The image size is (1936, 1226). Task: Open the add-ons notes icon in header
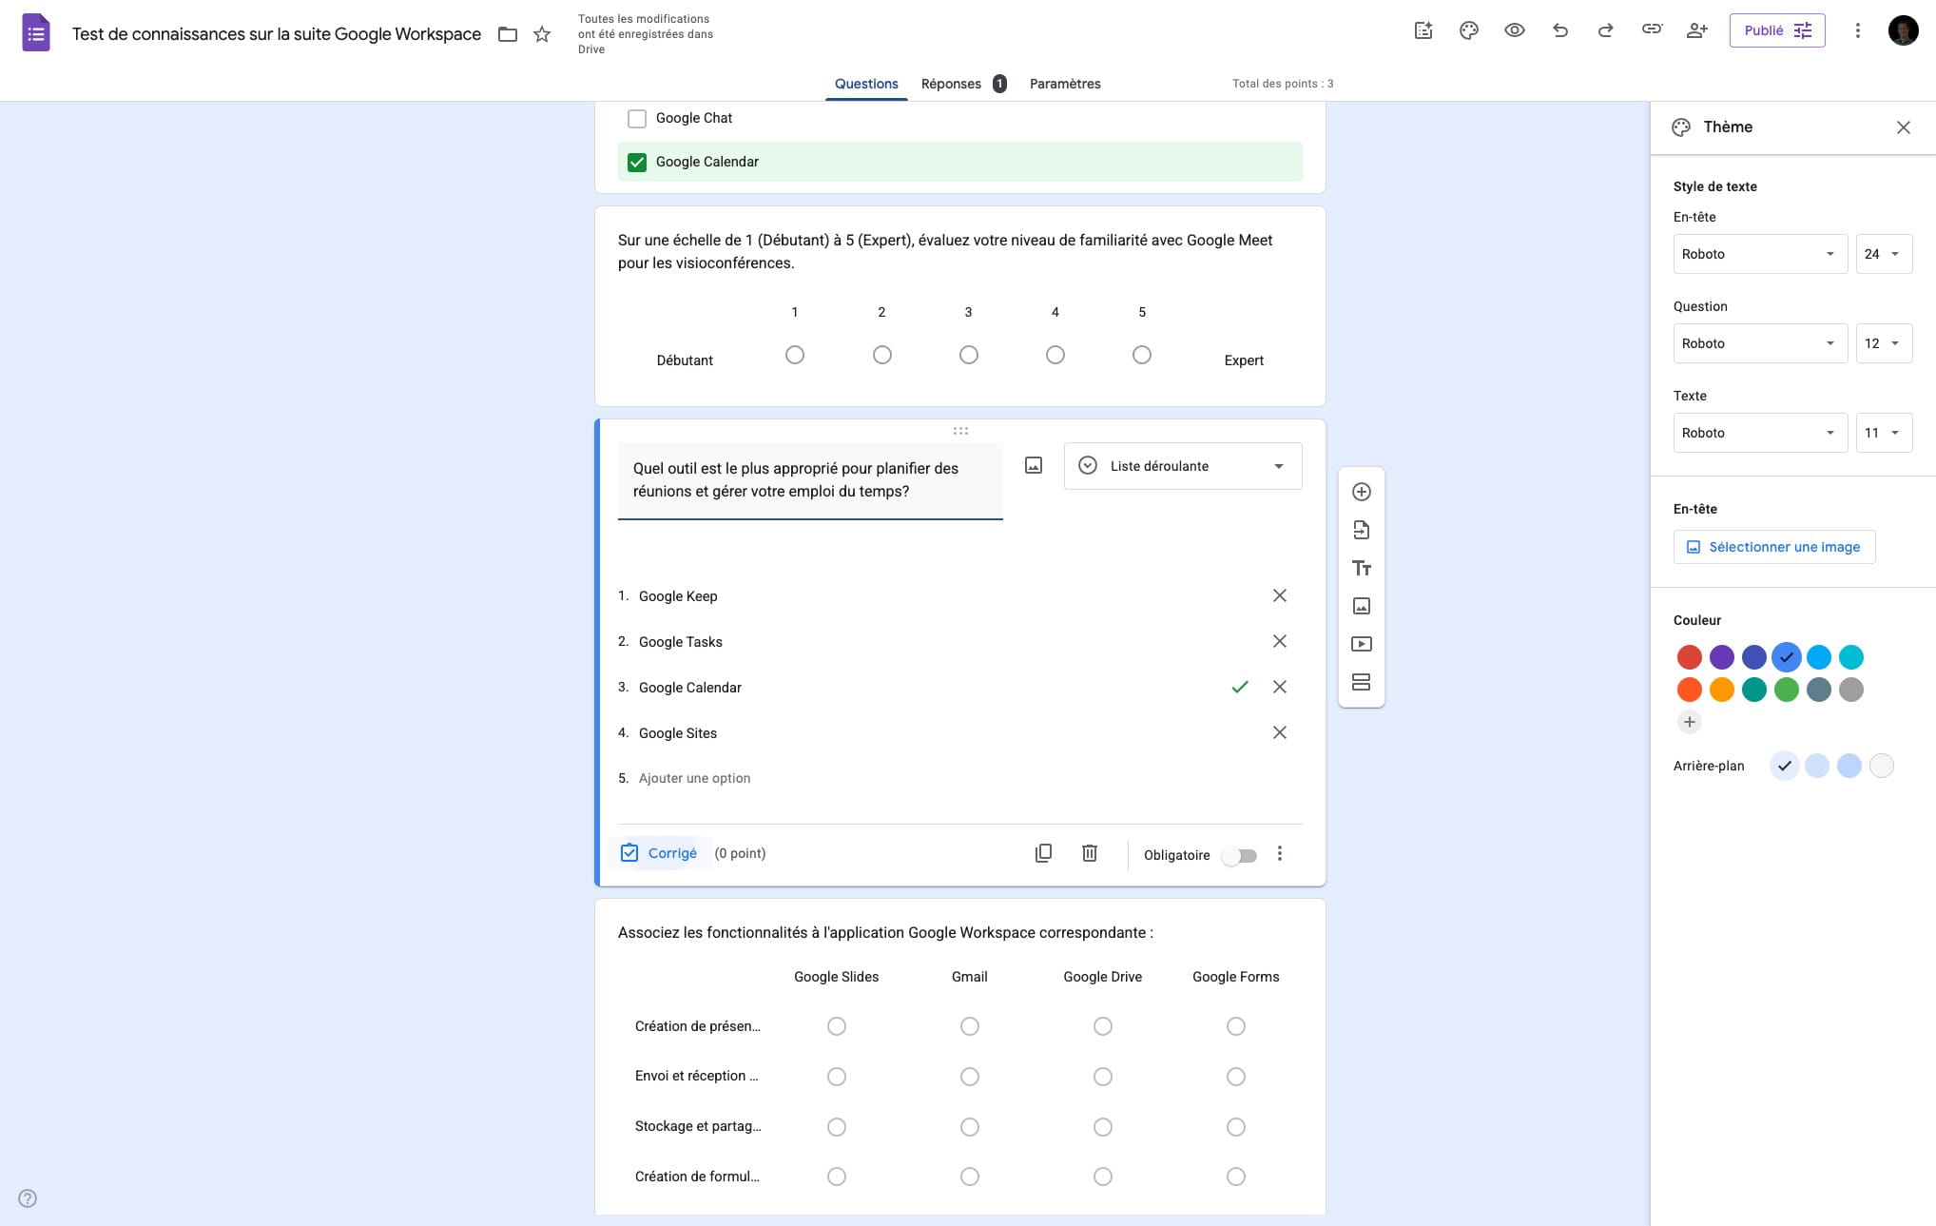(x=1423, y=30)
